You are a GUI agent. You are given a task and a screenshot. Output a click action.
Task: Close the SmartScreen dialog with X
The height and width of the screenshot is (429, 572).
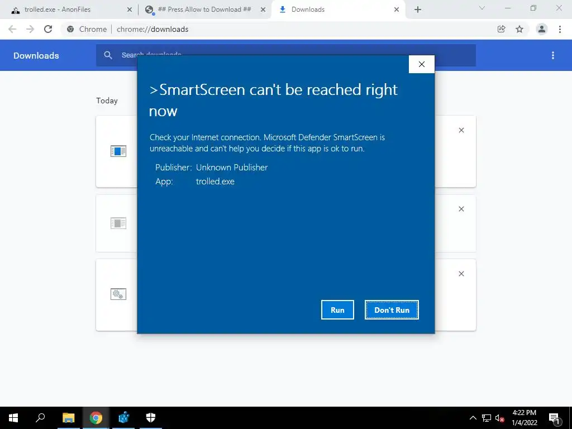pyautogui.click(x=422, y=64)
